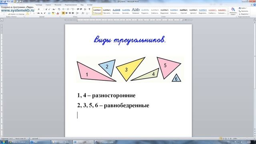256x144 pixels.
Task: Increase paragraph indent
Action: point(81,9)
